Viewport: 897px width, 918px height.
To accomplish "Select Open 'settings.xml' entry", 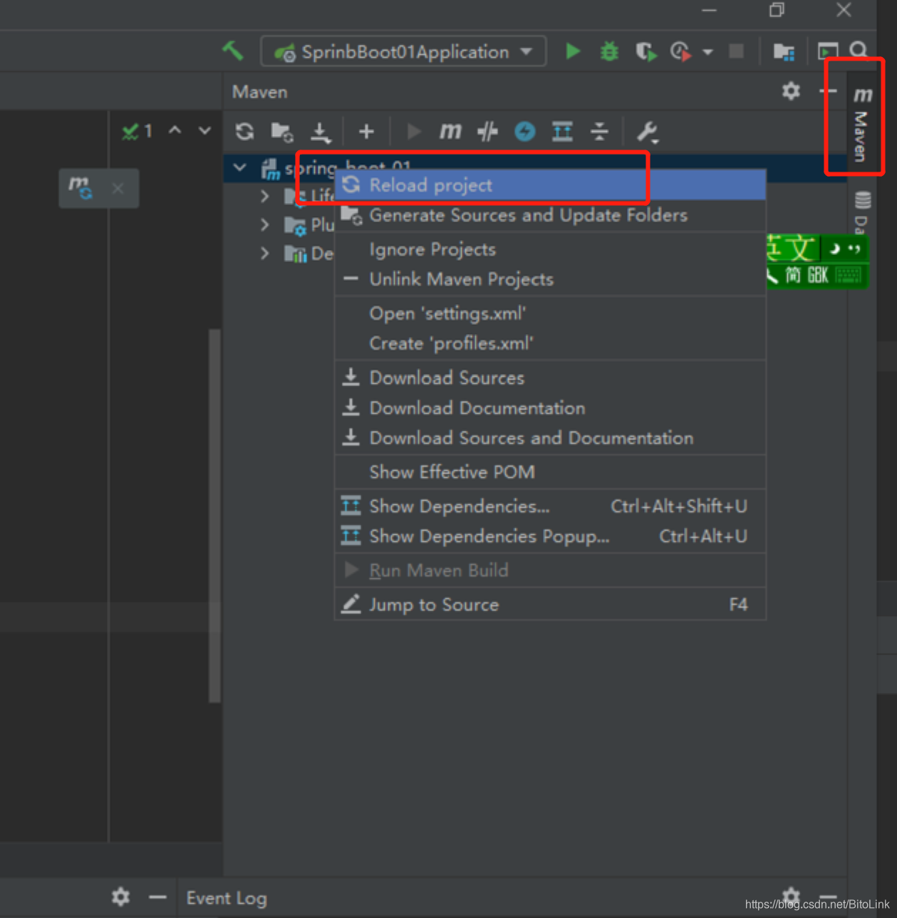I will tap(550, 313).
